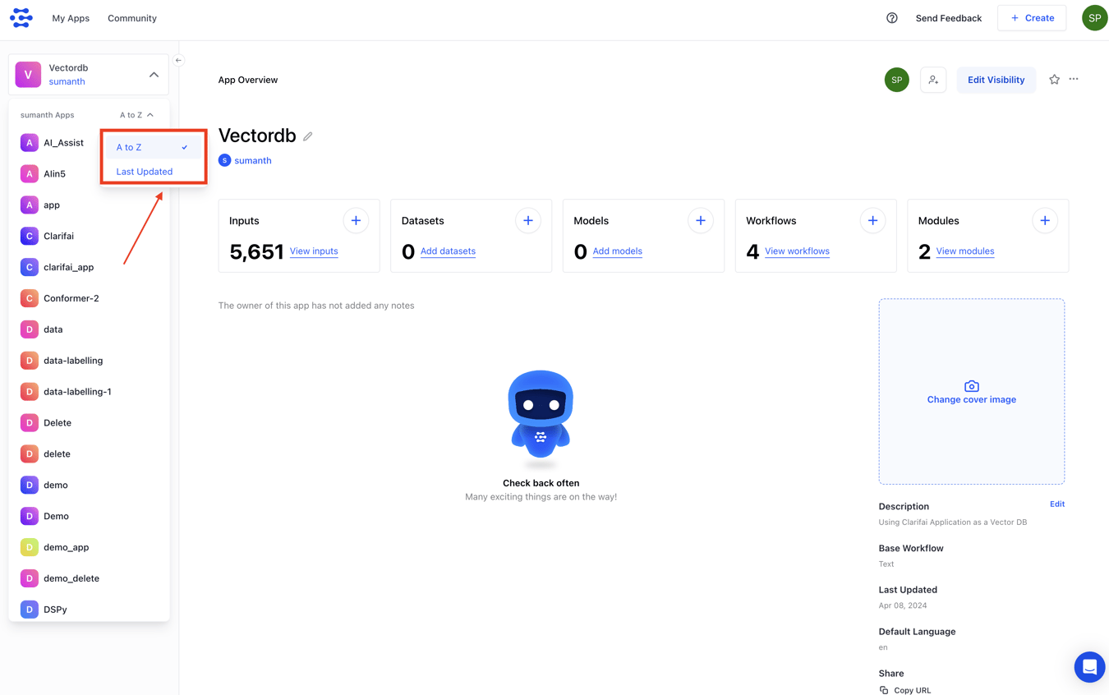Open the Community navigation item
Image resolution: width=1109 pixels, height=695 pixels.
click(x=132, y=18)
